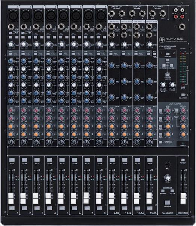Select Tape as control room source
The image size is (196, 226).
coord(167,60)
